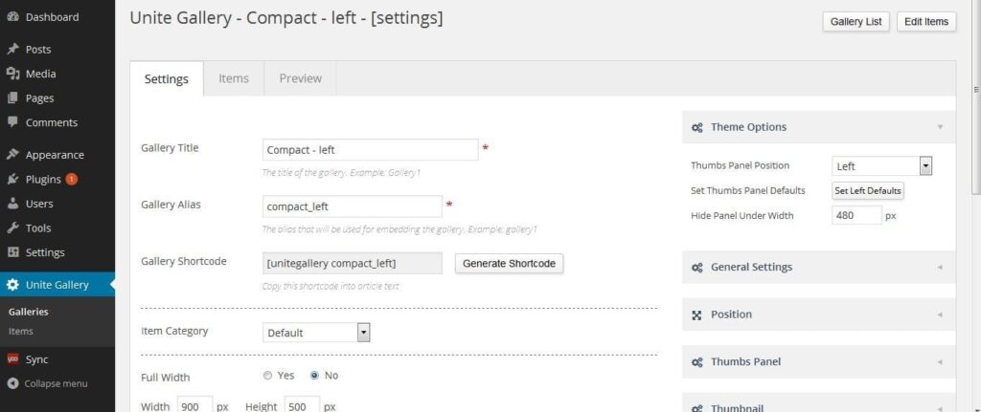Select Yes for Full Width
This screenshot has height=412, width=981.
(268, 376)
